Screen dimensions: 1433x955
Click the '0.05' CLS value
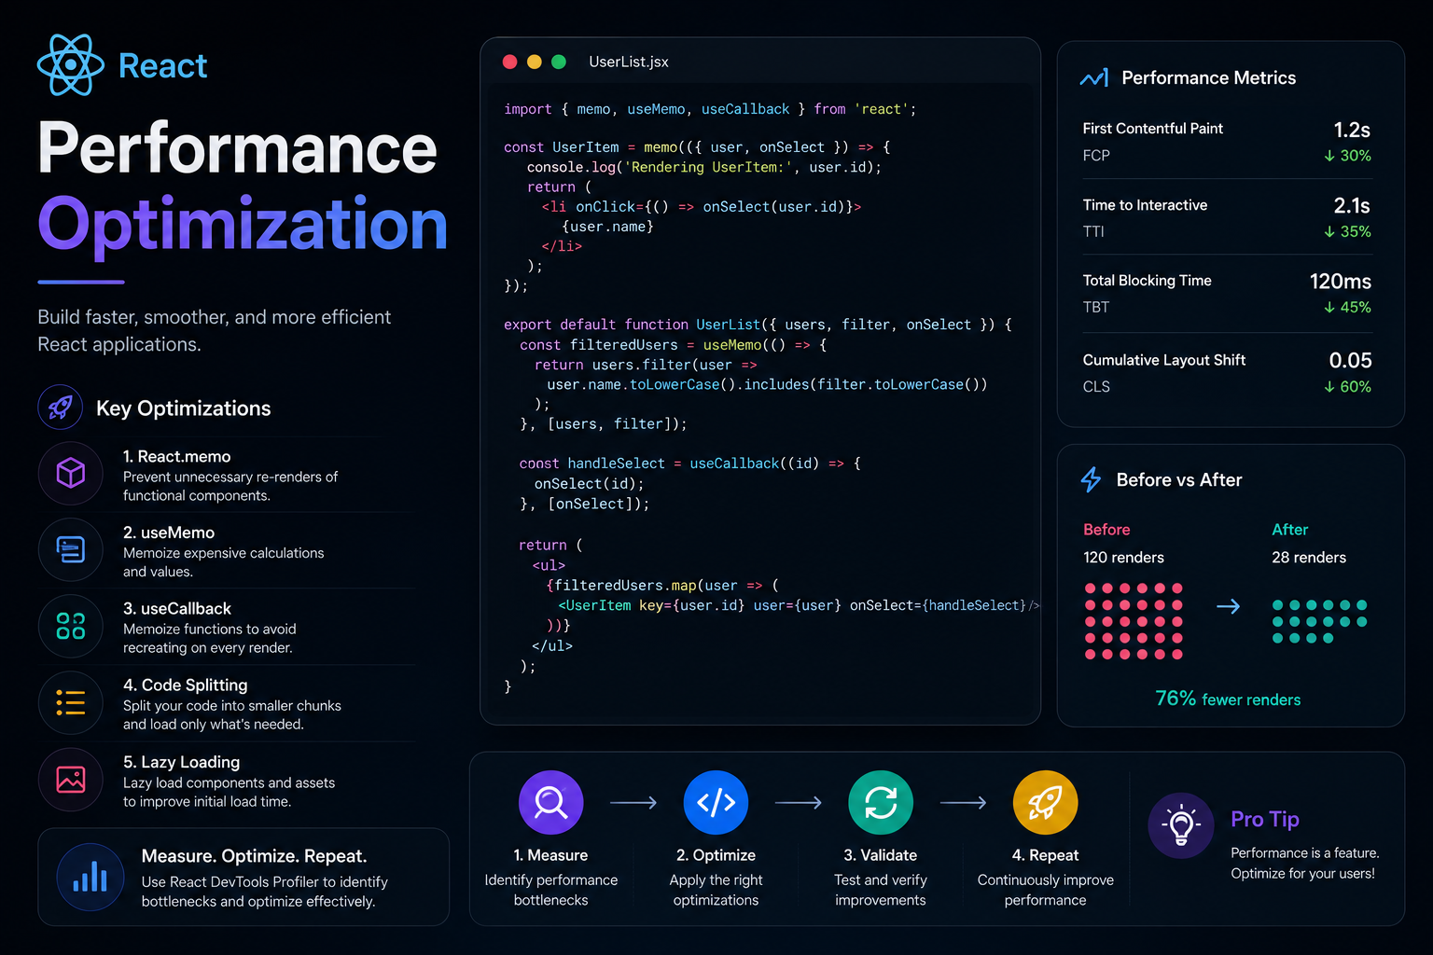point(1350,360)
